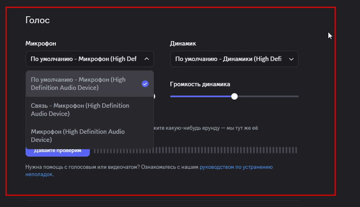Click the microphone dropdown chevron-up arrow
Viewport: 360px width, 207px height.
[x=147, y=59]
